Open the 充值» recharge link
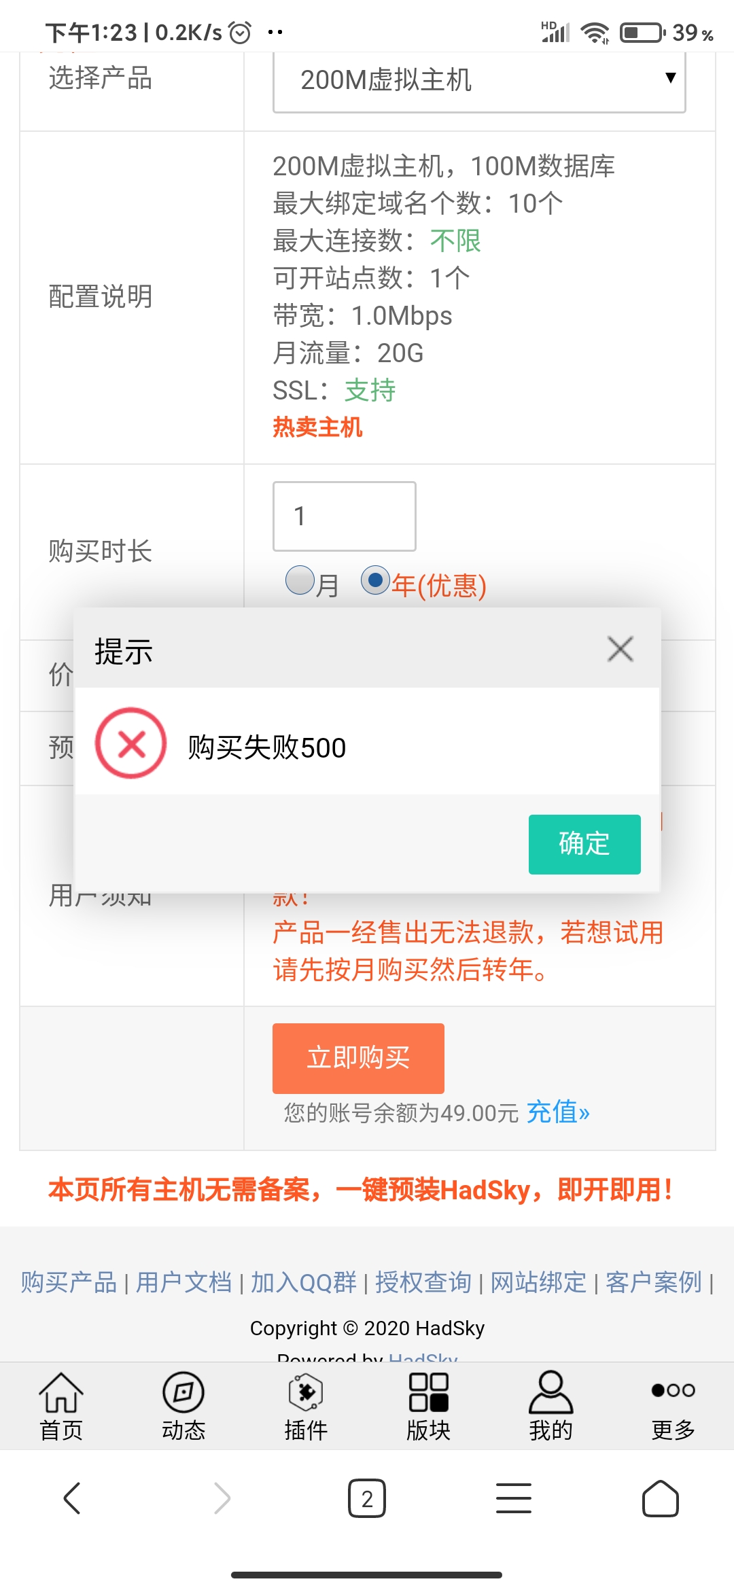Image resolution: width=734 pixels, height=1590 pixels. coord(558,1112)
